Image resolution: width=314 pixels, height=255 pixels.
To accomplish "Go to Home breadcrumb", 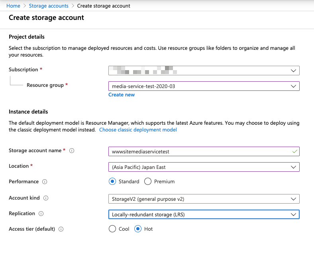I will click(x=13, y=6).
